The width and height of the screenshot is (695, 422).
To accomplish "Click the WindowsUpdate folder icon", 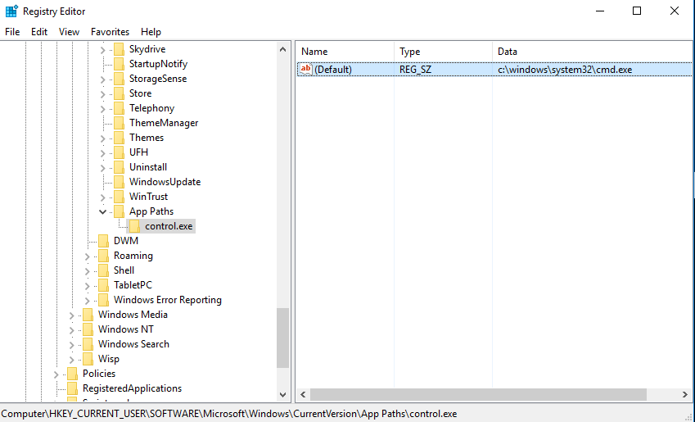I will 119,182.
